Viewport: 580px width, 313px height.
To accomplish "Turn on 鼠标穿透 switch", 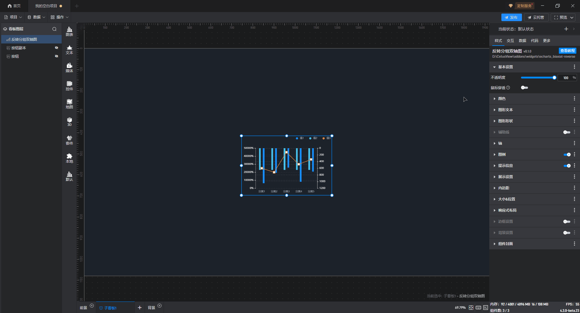I will coord(524,88).
